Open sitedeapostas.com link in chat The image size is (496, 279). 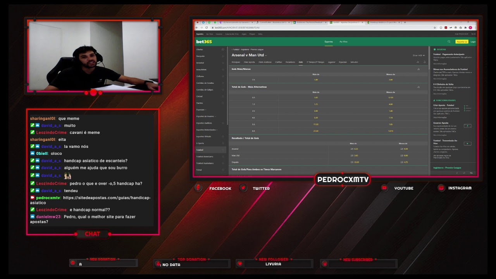click(90, 200)
